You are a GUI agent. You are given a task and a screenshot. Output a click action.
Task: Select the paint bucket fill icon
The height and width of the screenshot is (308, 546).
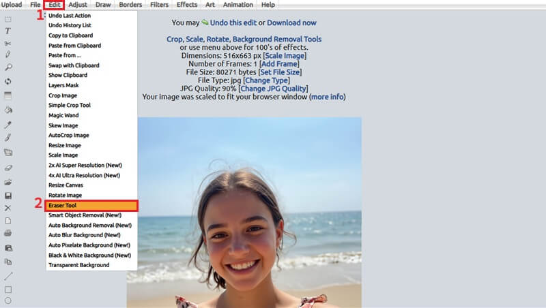[8, 110]
